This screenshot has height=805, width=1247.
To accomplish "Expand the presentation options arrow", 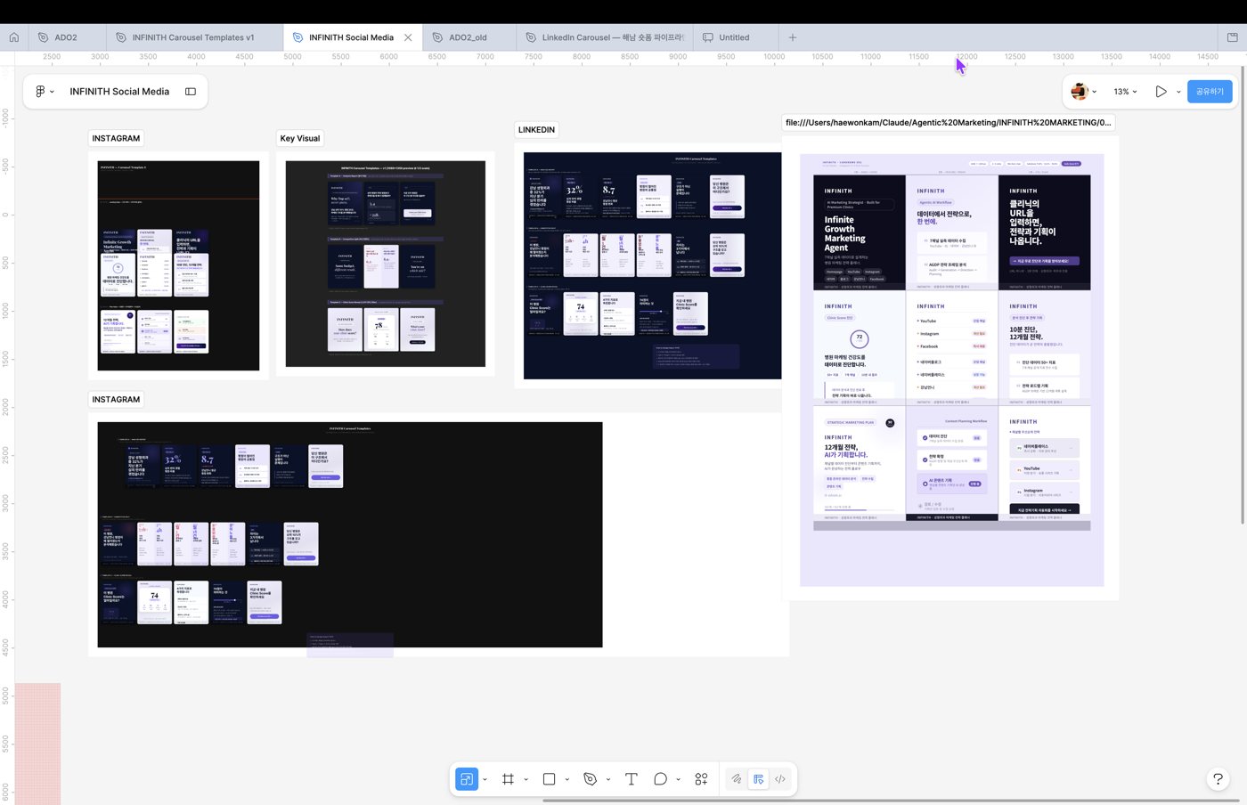I will (1178, 92).
